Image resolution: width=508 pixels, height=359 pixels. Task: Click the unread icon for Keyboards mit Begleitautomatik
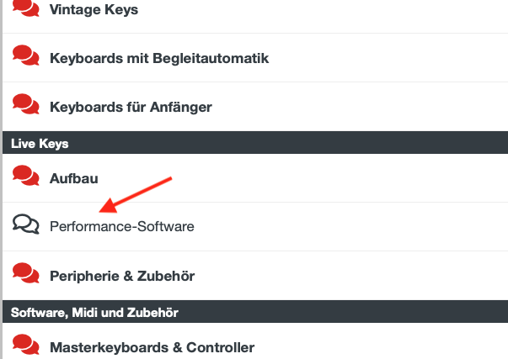point(26,55)
